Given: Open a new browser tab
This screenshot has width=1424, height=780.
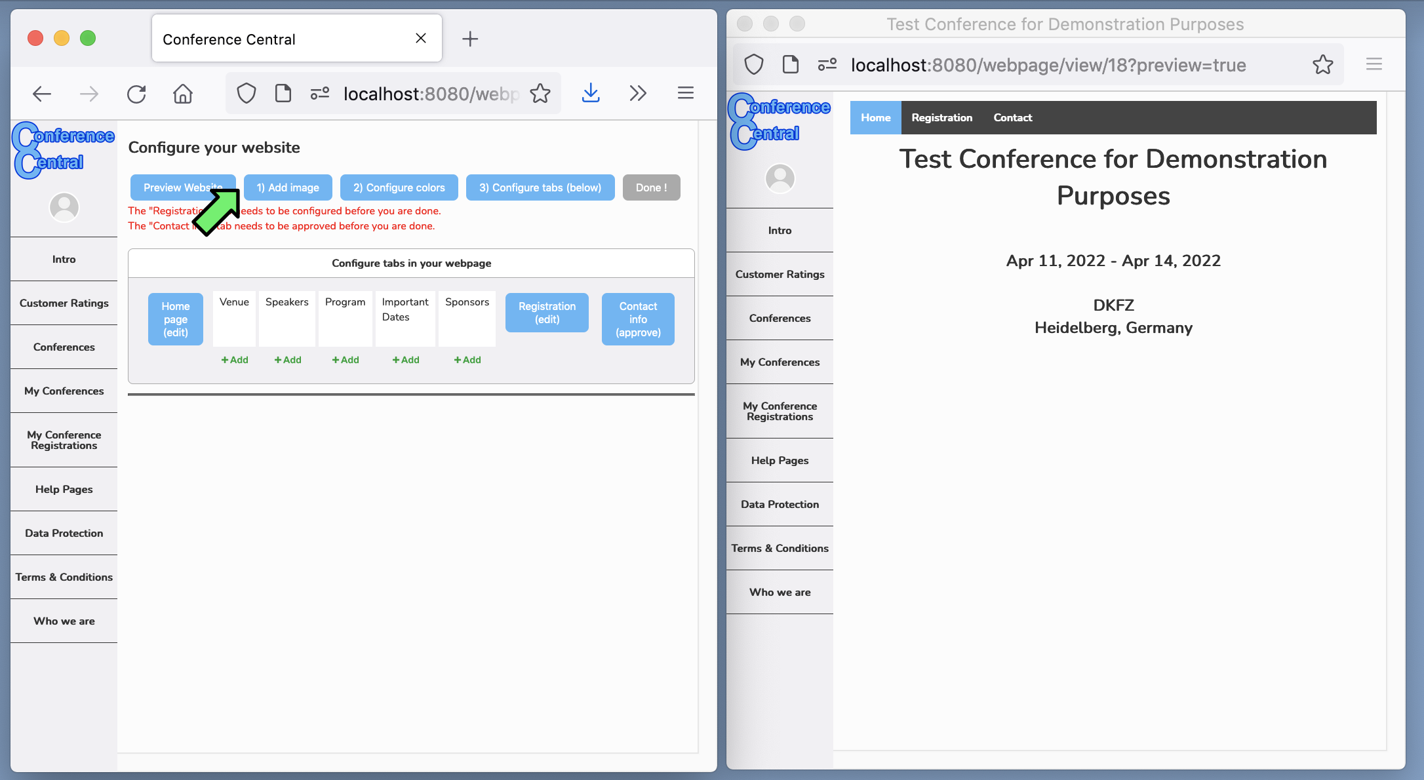Looking at the screenshot, I should (470, 39).
